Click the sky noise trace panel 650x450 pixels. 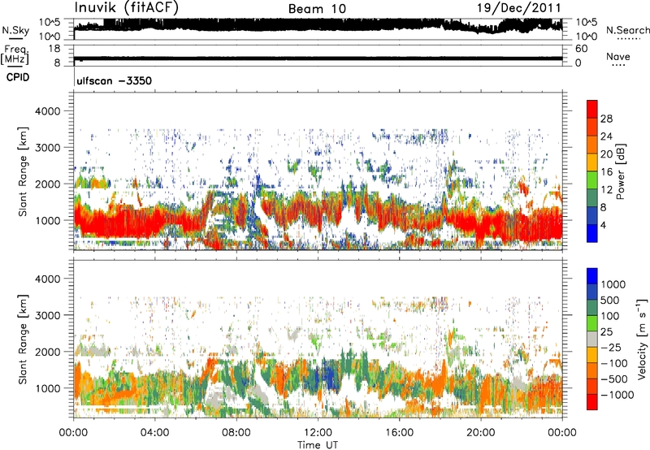(318, 29)
